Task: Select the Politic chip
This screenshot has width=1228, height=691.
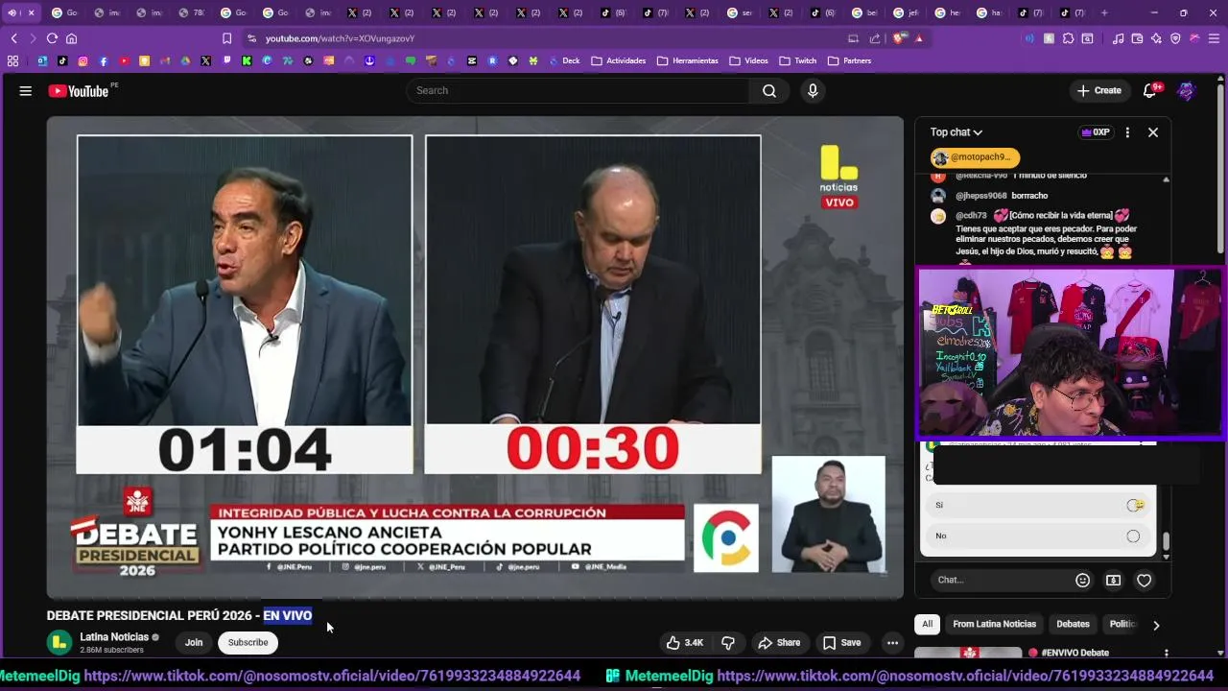Action: pyautogui.click(x=1122, y=624)
